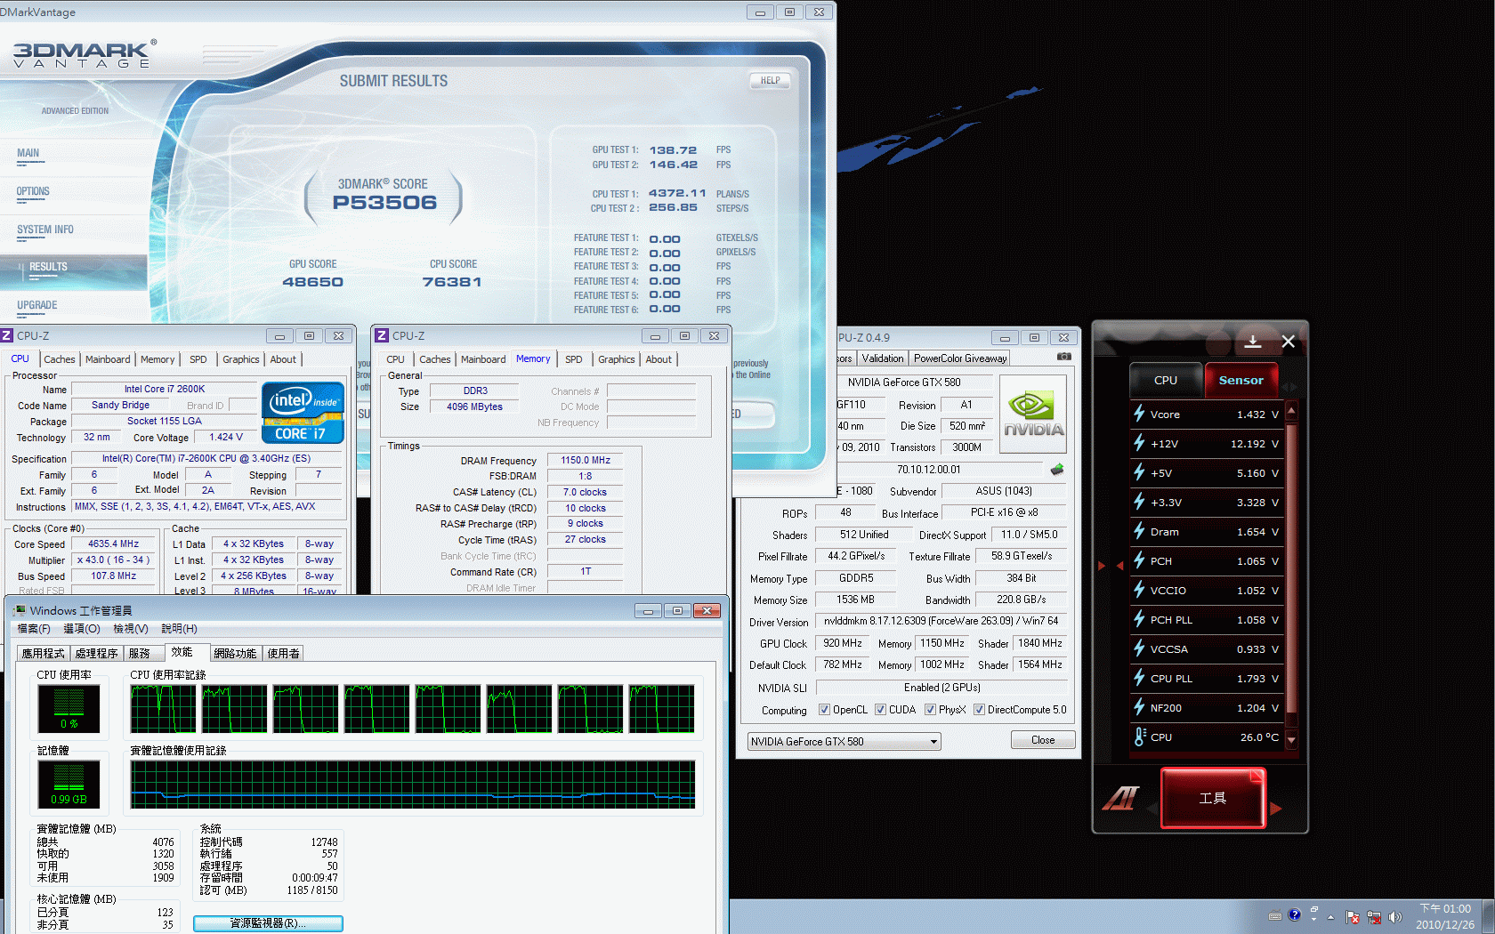1495x934 pixels.
Task: Click the CPU-Z Z icon in Memory window title
Action: pos(382,335)
